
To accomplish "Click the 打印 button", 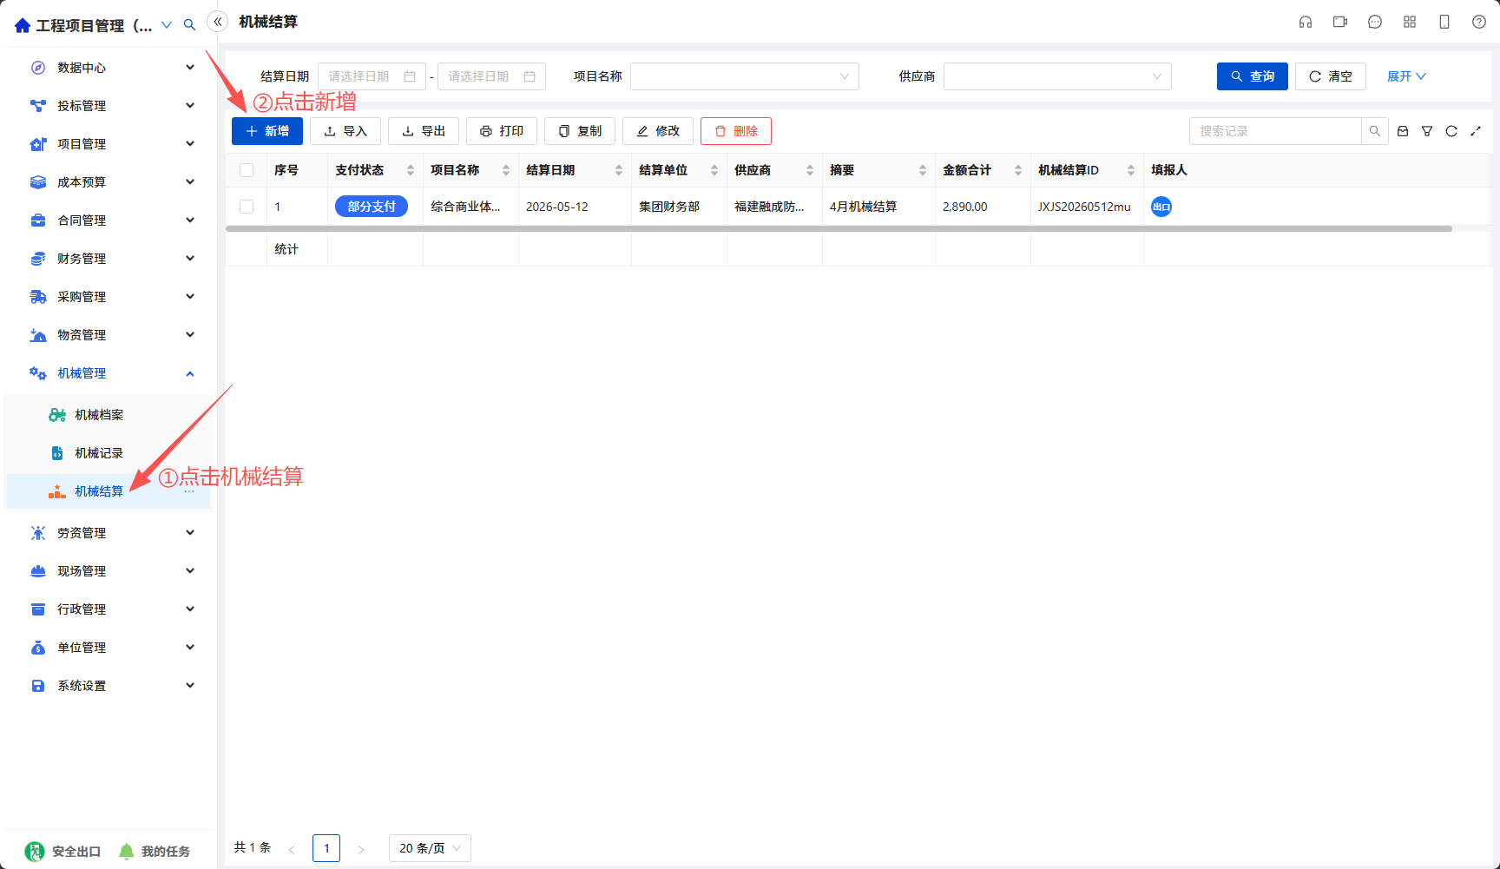I will (502, 131).
